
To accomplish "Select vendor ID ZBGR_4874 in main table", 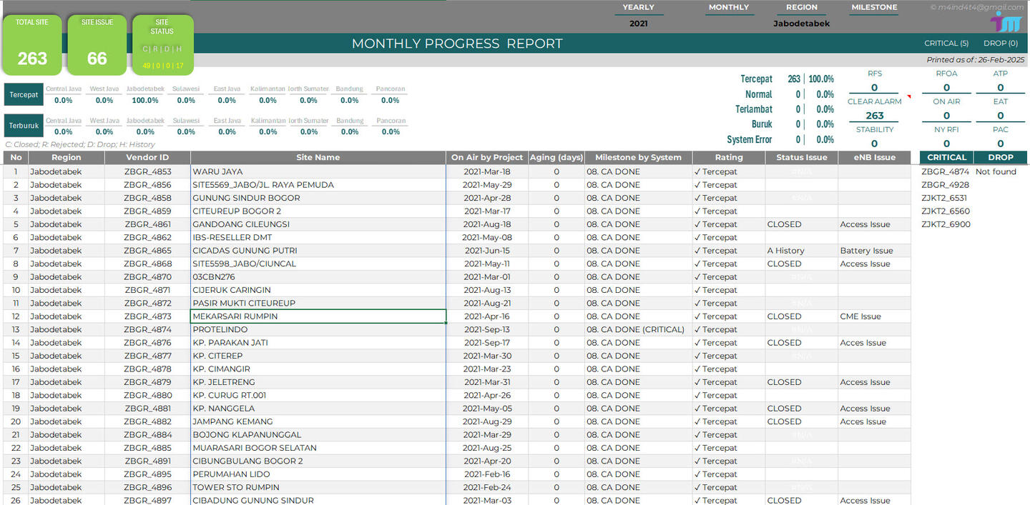I will click(147, 329).
